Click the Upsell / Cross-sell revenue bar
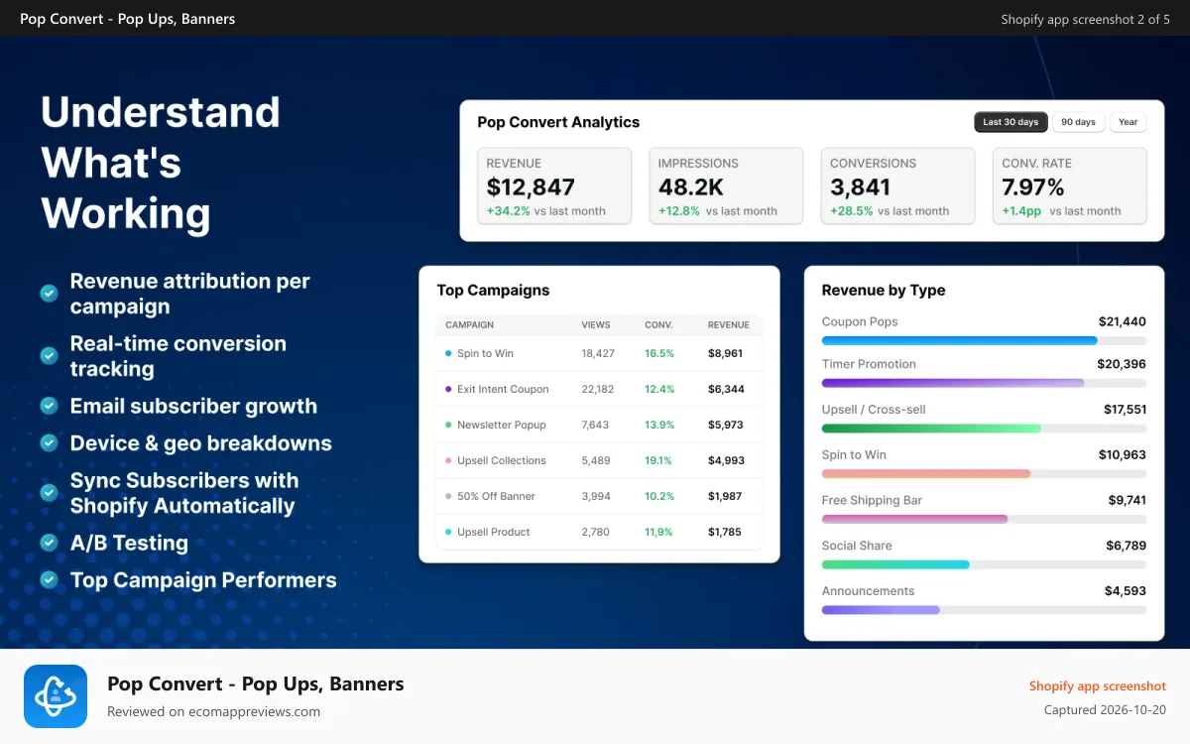This screenshot has width=1190, height=744. tap(984, 429)
